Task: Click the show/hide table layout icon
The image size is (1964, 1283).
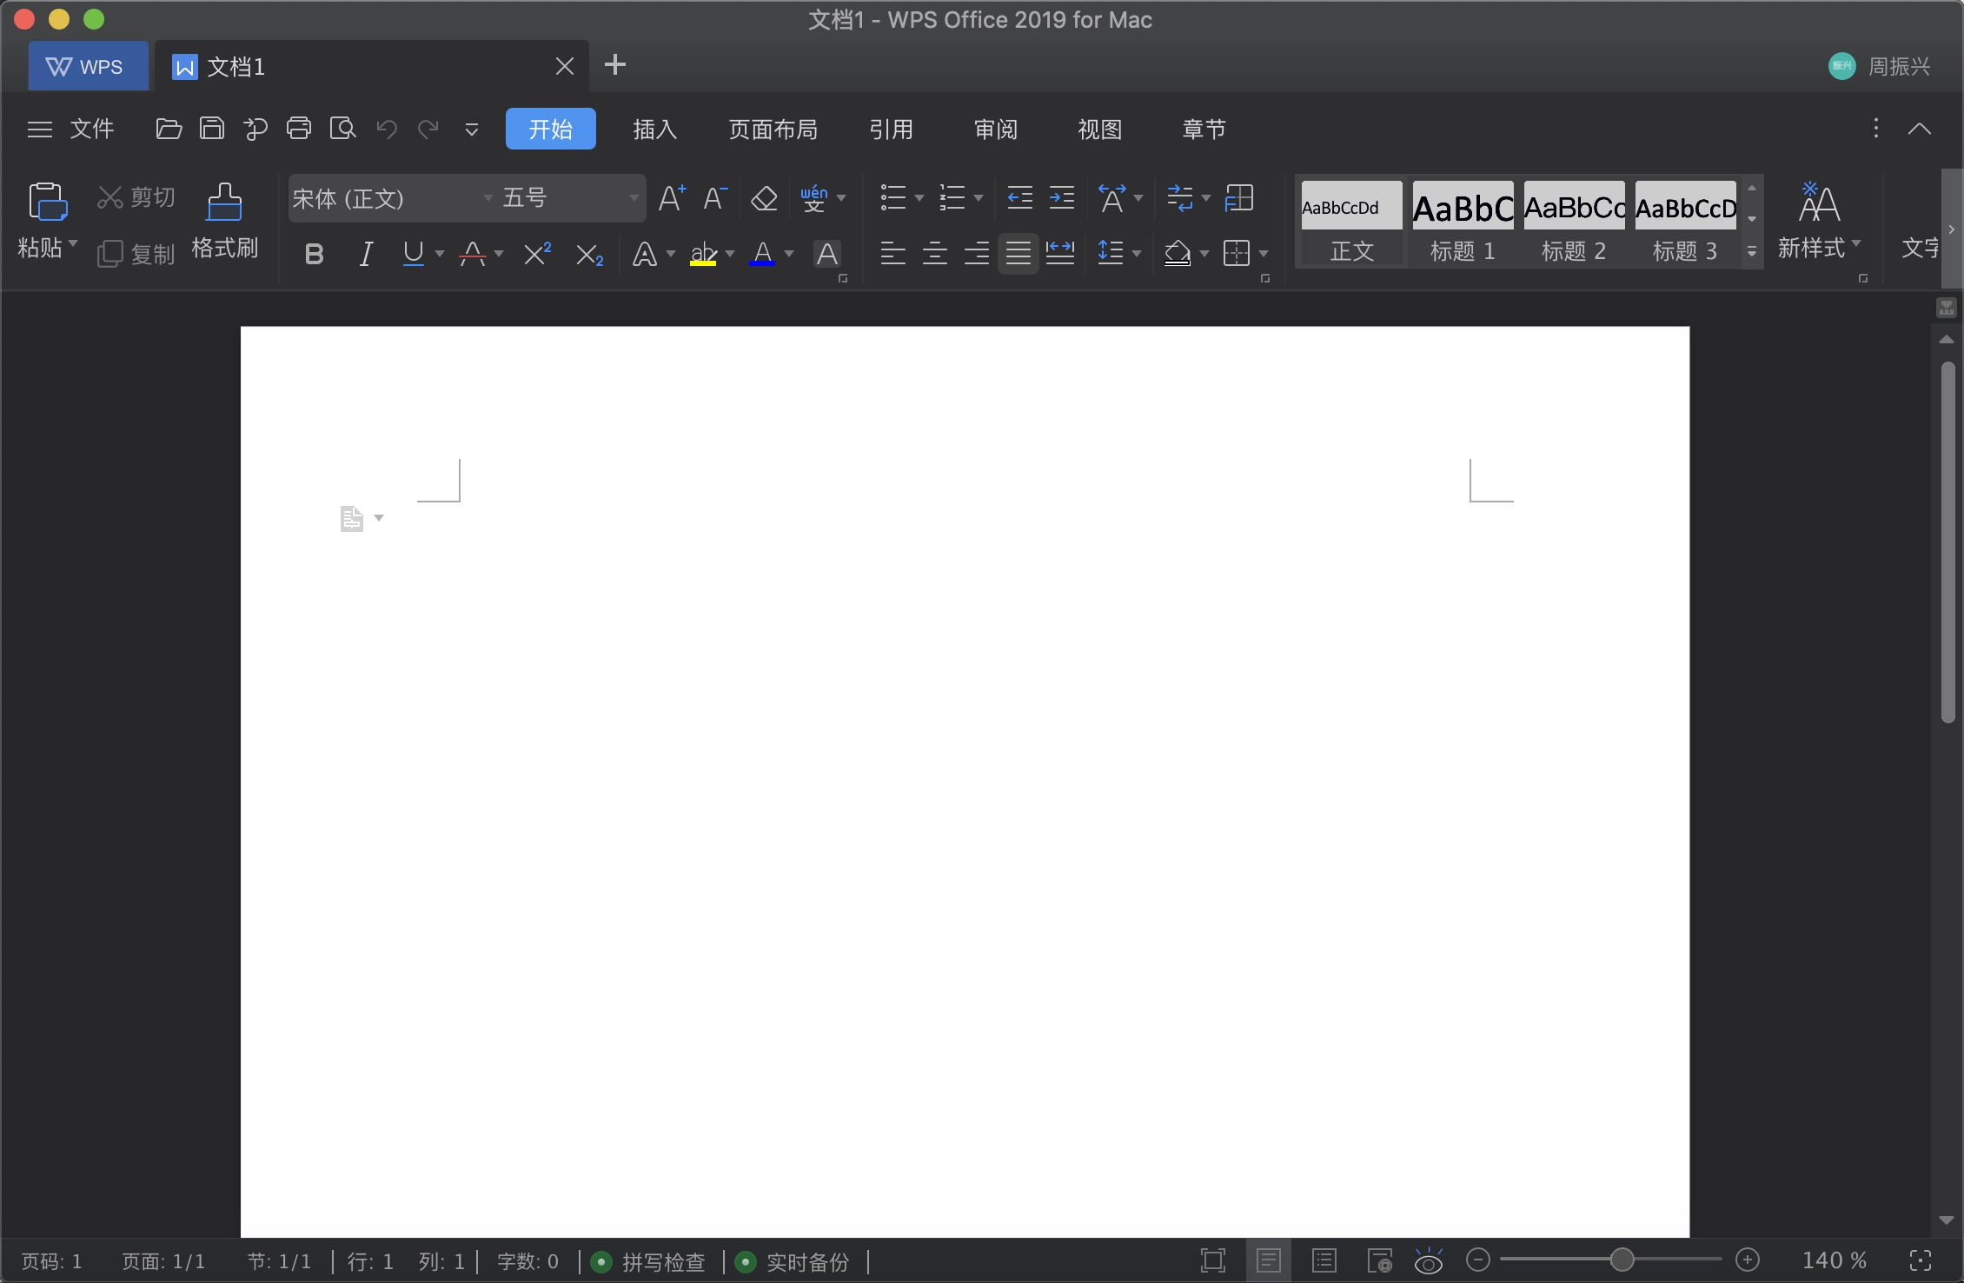Action: [1239, 198]
